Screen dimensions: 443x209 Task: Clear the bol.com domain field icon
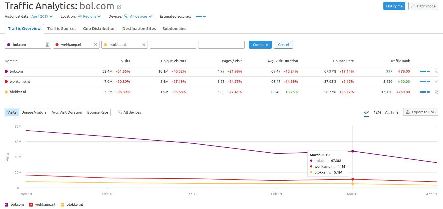click(x=47, y=45)
